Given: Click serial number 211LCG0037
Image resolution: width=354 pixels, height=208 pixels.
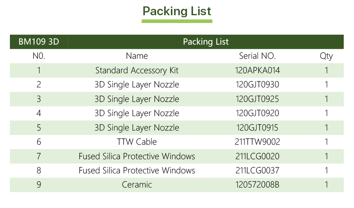Looking at the screenshot, I should pos(257,171).
